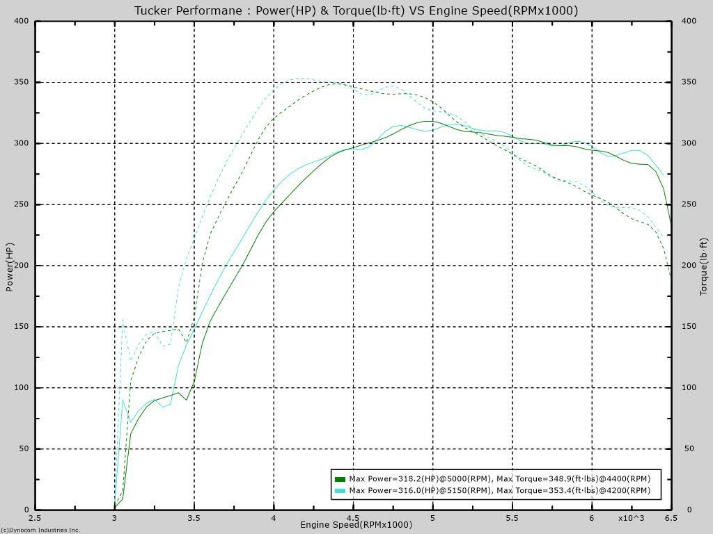Click the 'Power(HP)' vertical axis label
713x534 pixels.
pos(10,267)
